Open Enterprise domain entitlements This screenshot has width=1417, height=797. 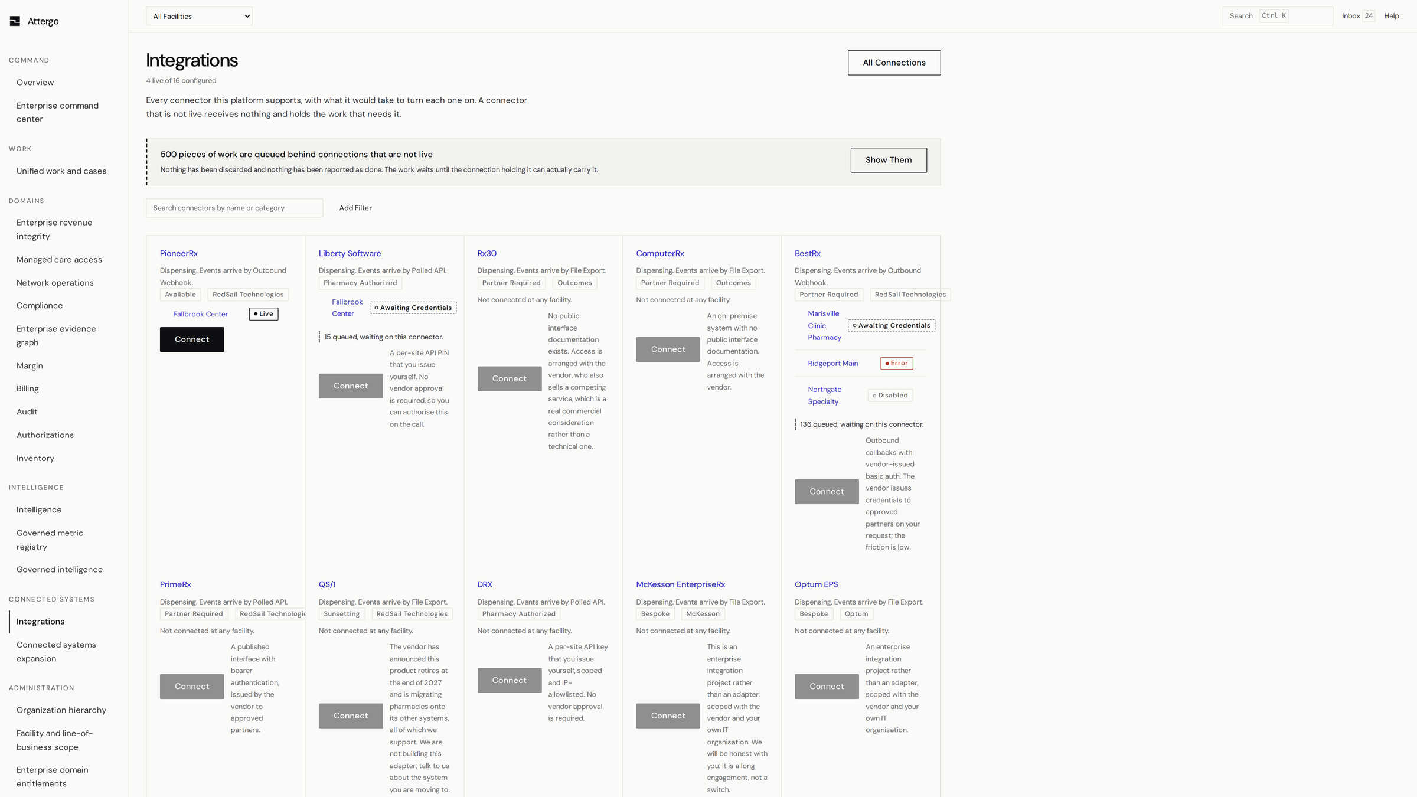[53, 777]
